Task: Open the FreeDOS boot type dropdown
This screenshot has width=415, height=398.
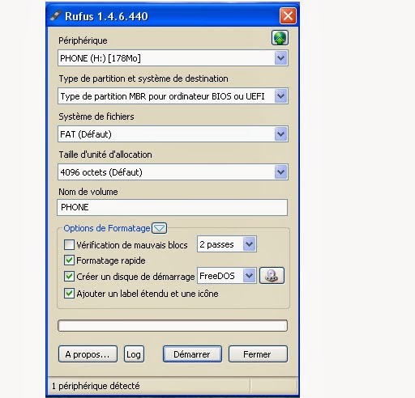Action: pos(227,276)
